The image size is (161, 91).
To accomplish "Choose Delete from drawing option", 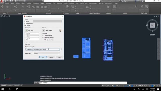I will click(x=43, y=37).
